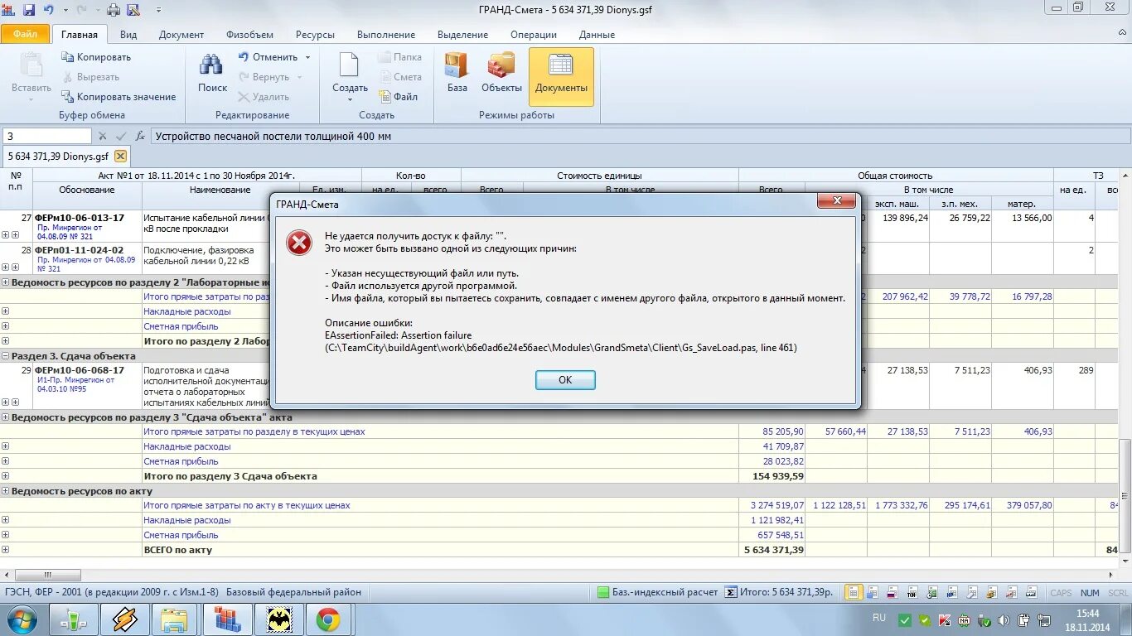
Task: Open the Отменить dropdown arrow
Action: click(307, 57)
